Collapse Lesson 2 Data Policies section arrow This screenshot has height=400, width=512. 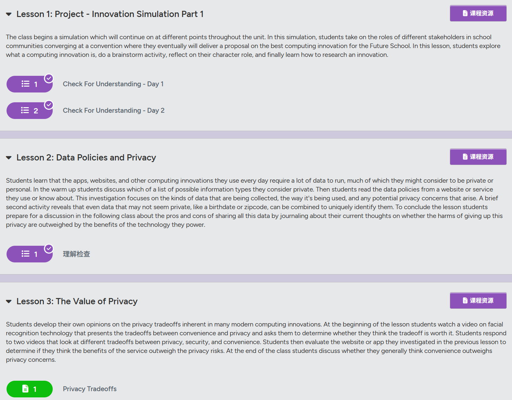[x=9, y=158]
